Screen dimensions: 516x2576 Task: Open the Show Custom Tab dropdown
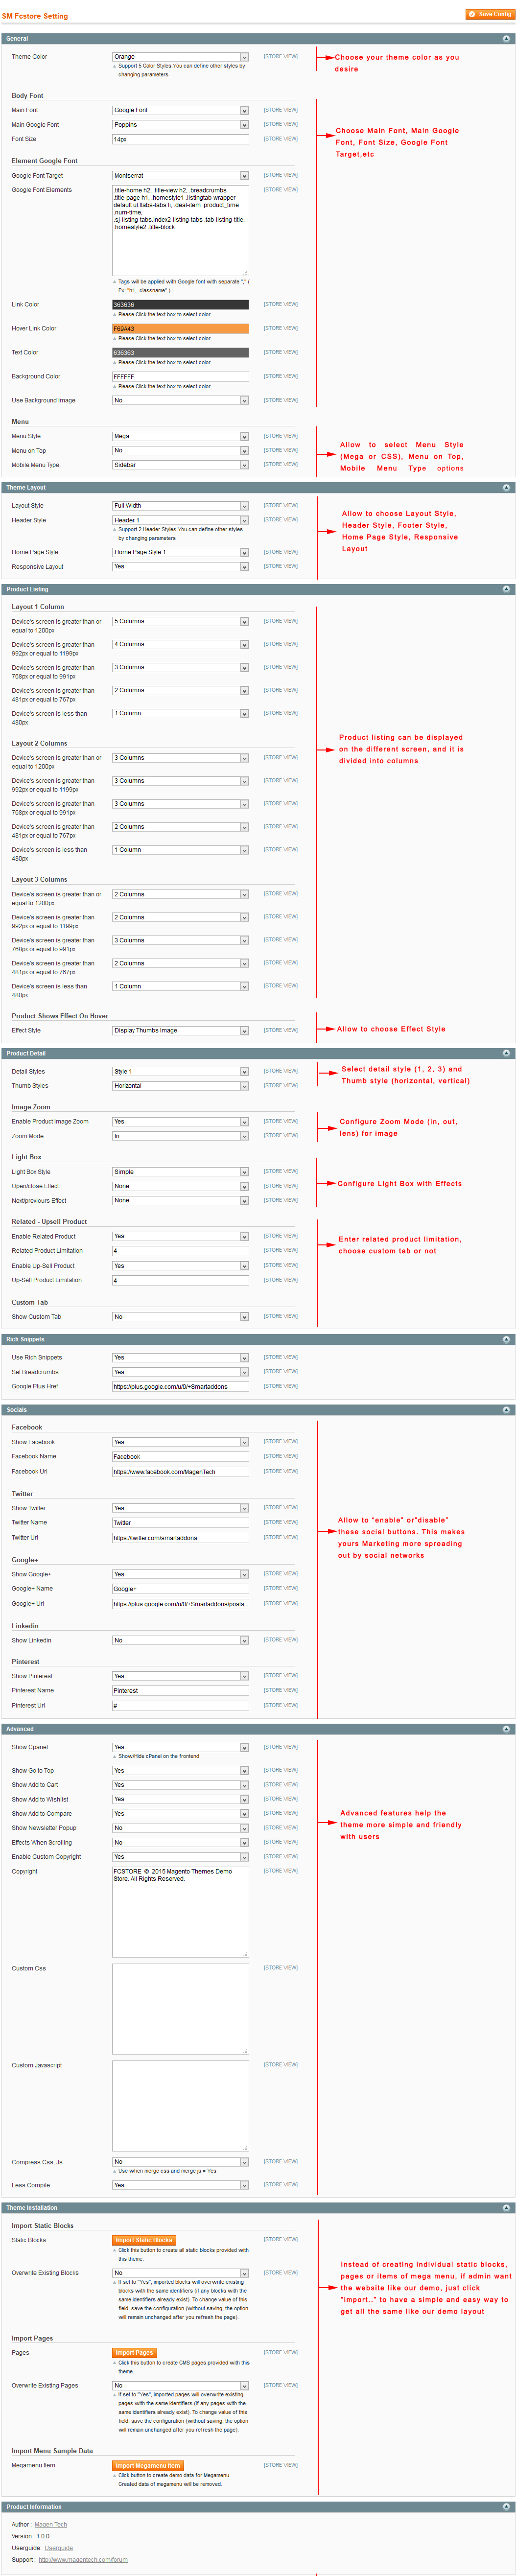(180, 1316)
